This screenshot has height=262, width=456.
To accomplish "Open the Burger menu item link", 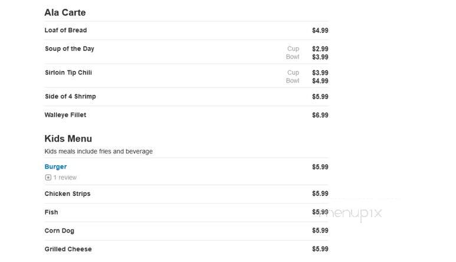I will [55, 166].
